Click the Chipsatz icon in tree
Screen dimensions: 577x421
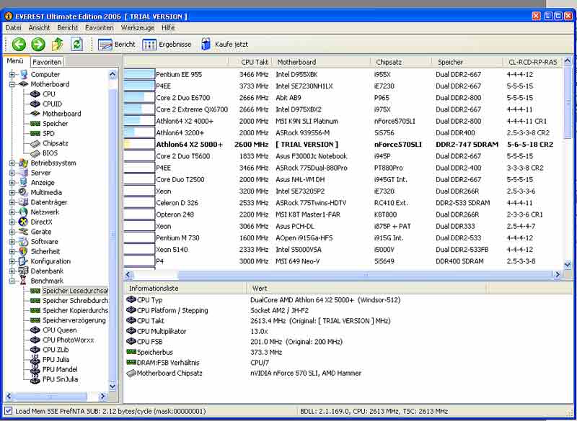pyautogui.click(x=35, y=143)
